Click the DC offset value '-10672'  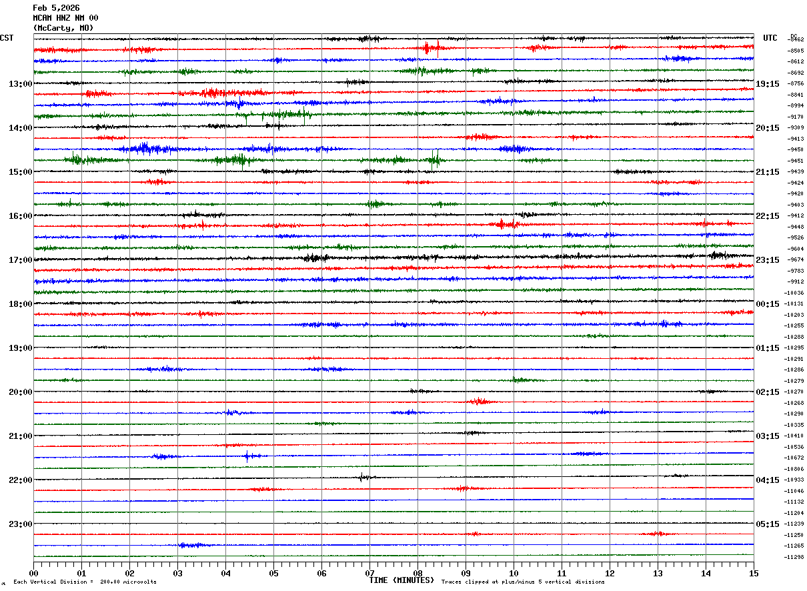tap(795, 458)
